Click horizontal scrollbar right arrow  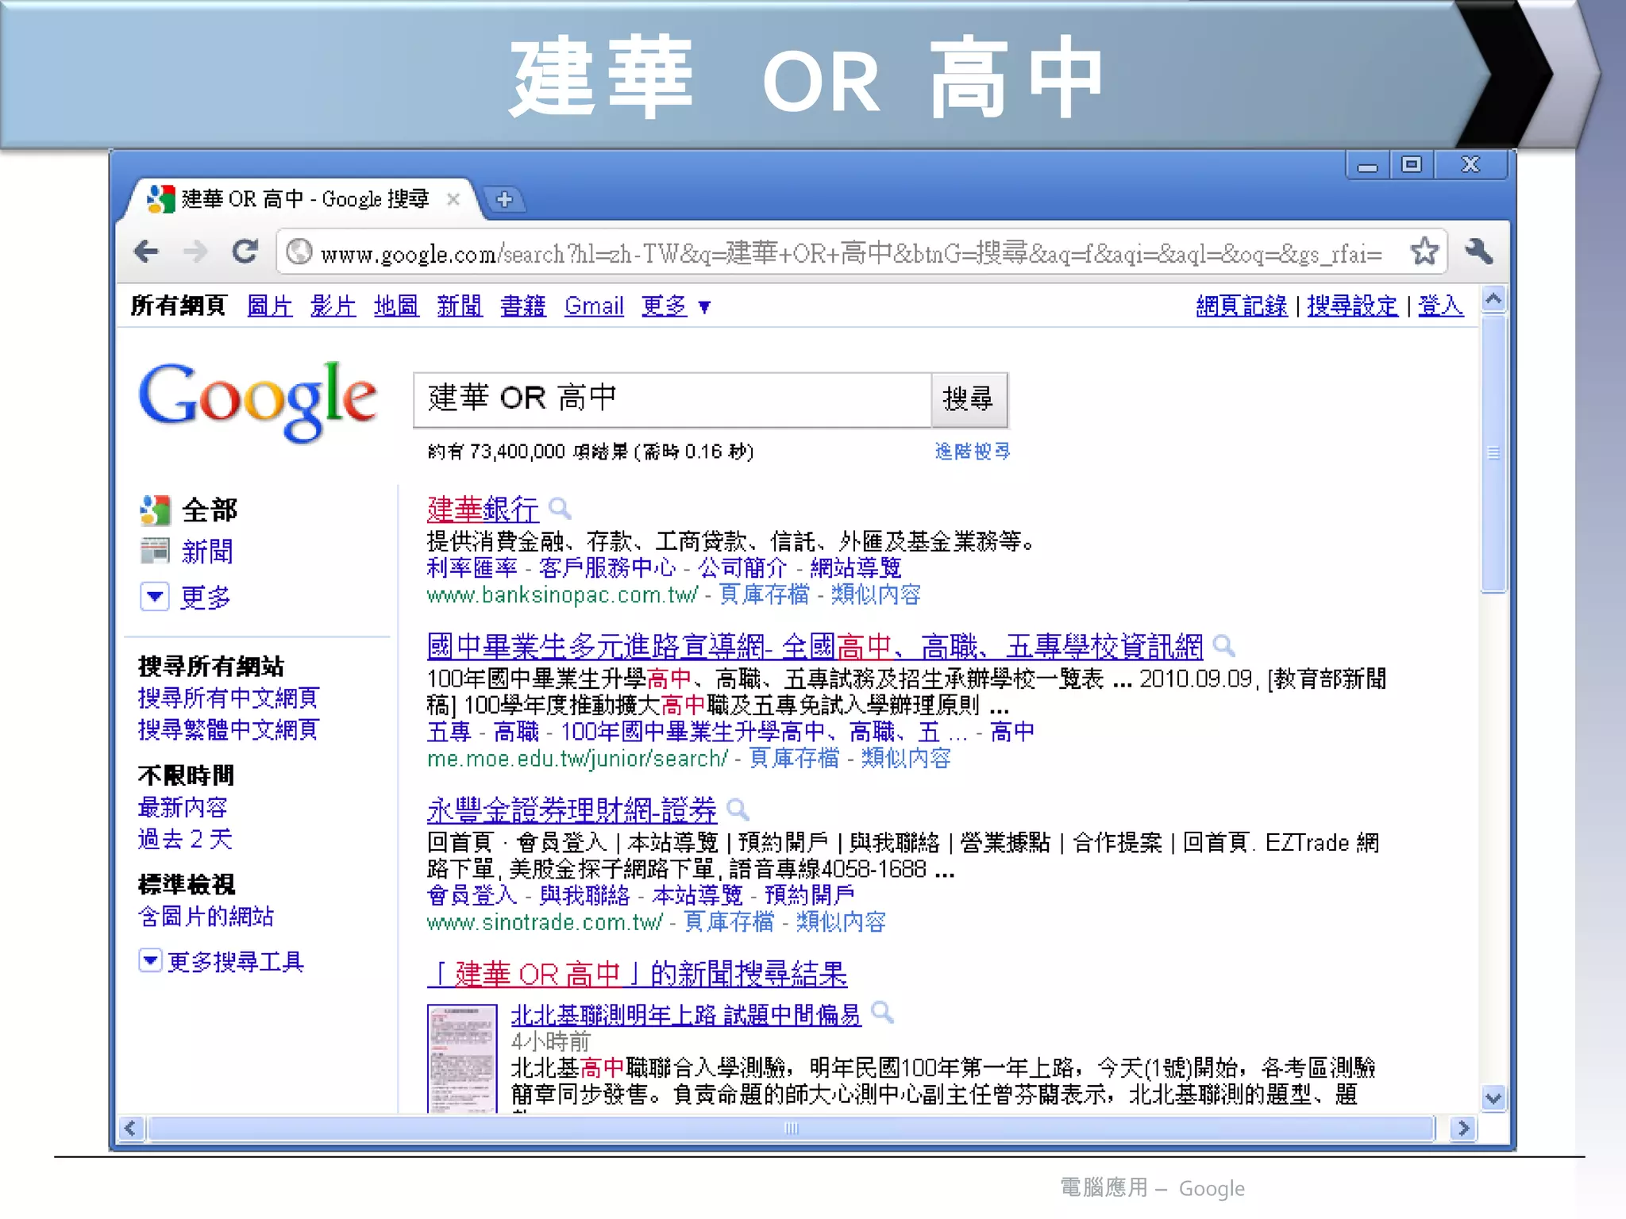point(1463,1128)
